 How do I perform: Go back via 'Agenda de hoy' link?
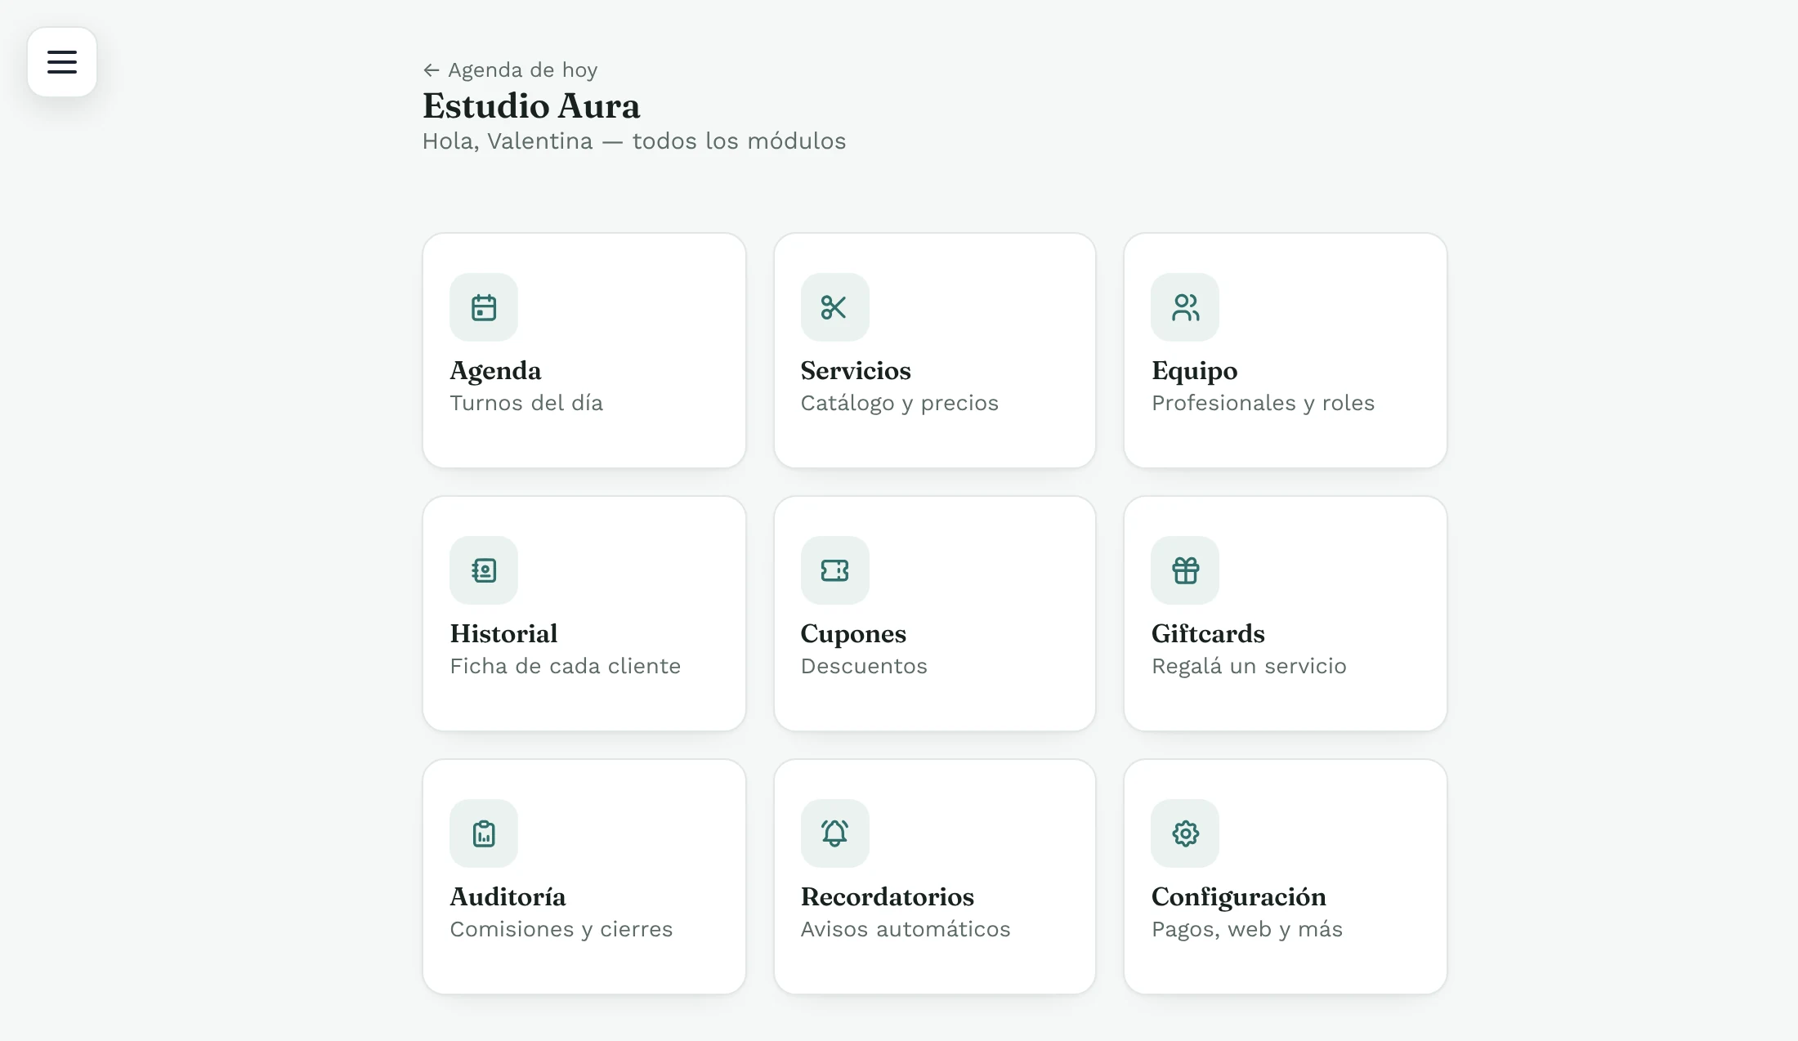511,70
